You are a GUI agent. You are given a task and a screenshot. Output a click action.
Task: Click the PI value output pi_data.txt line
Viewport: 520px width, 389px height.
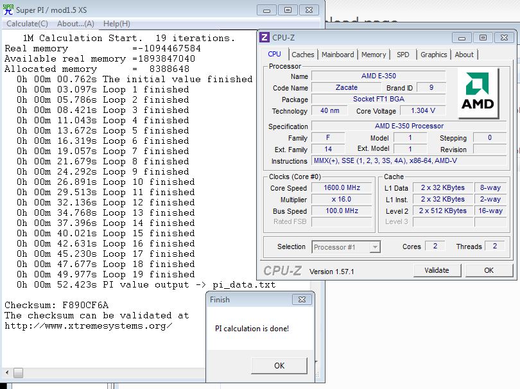pyautogui.click(x=146, y=284)
